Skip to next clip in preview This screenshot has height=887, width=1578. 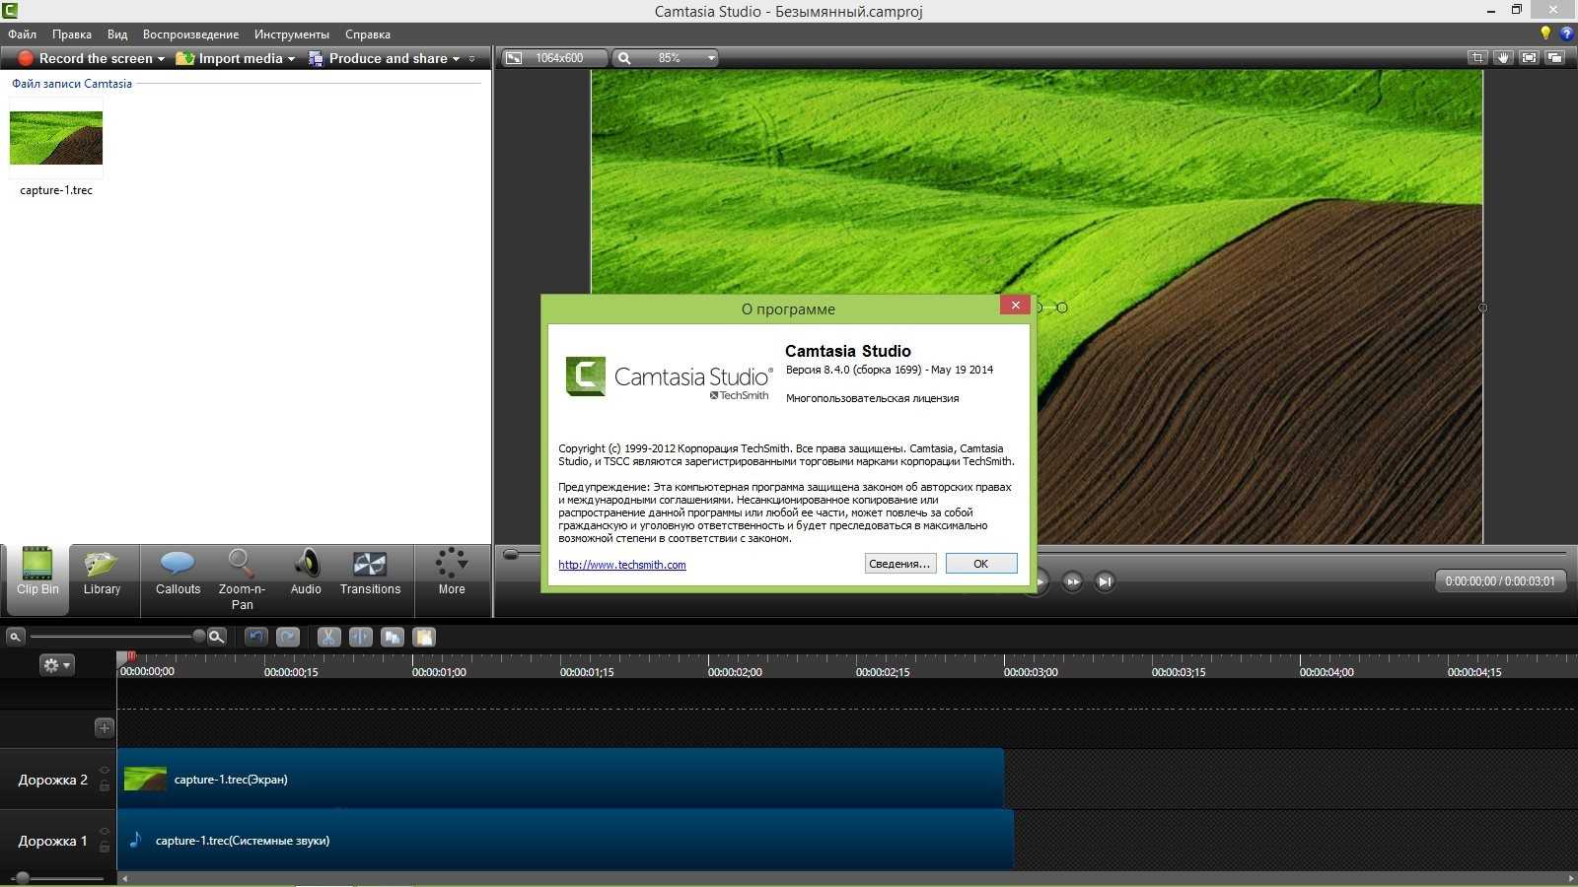pos(1105,581)
